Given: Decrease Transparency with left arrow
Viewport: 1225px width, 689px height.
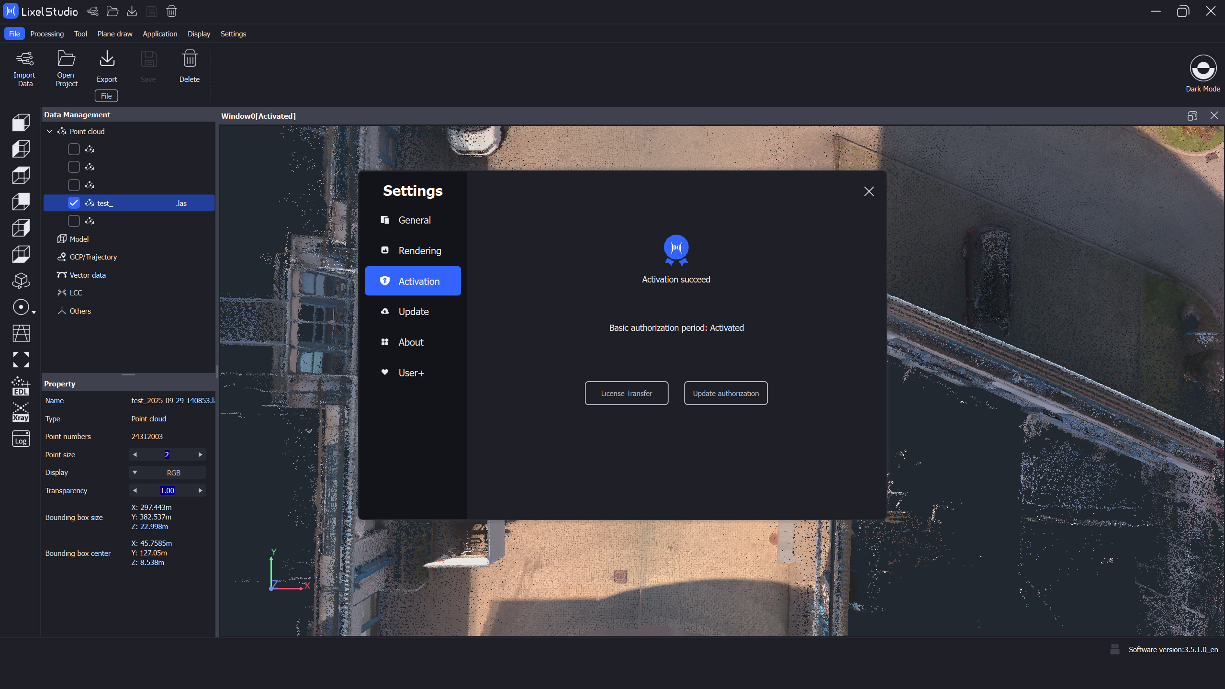Looking at the screenshot, I should click(135, 490).
